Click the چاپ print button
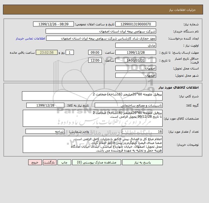 (x=64, y=162)
